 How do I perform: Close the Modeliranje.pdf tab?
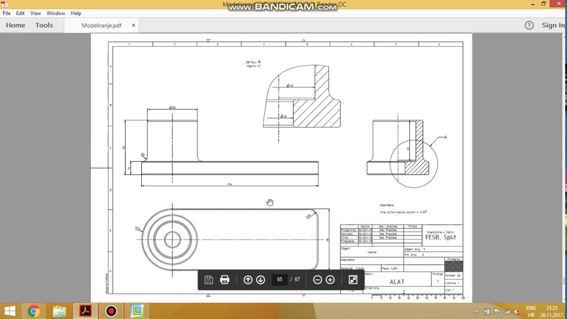(133, 25)
